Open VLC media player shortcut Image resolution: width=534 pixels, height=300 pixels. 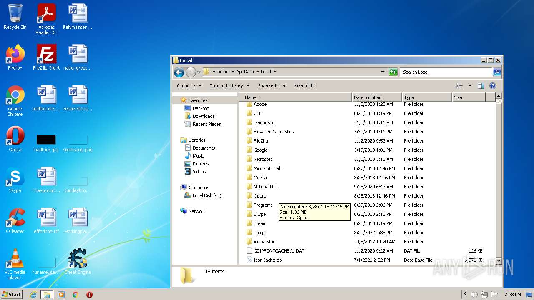coord(15,265)
